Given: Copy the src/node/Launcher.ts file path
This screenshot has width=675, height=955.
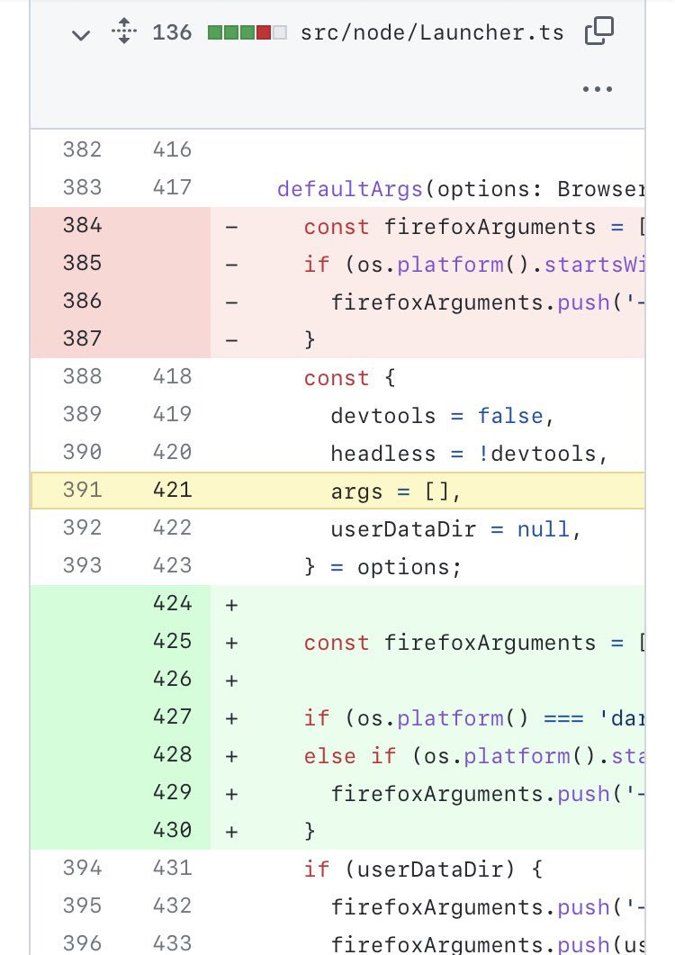Looking at the screenshot, I should coord(598,32).
